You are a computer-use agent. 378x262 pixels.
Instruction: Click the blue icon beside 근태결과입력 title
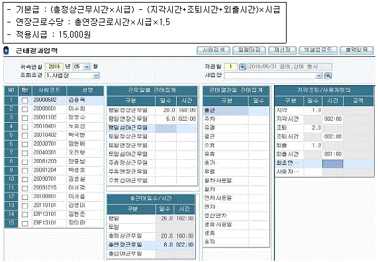pyautogui.click(x=7, y=50)
